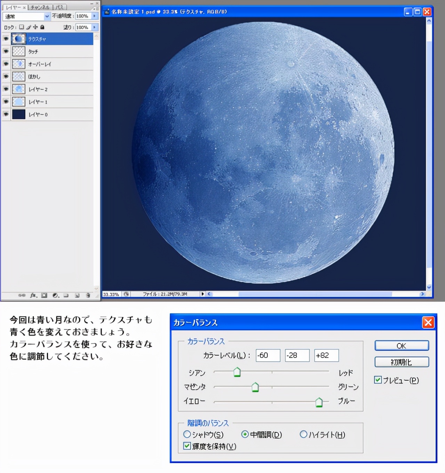Image resolution: width=445 pixels, height=473 pixels.
Task: Click the document horizontal scrollbar
Action: tap(315, 294)
